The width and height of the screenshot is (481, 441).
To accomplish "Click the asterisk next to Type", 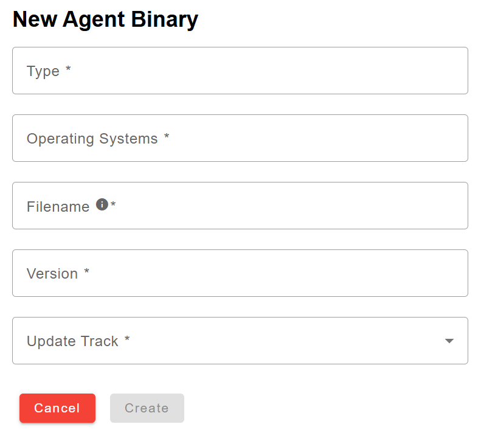I will [68, 69].
